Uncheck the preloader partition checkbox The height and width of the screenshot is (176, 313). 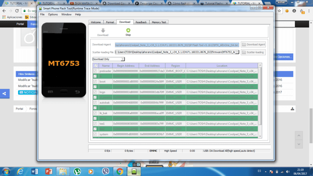point(95,71)
